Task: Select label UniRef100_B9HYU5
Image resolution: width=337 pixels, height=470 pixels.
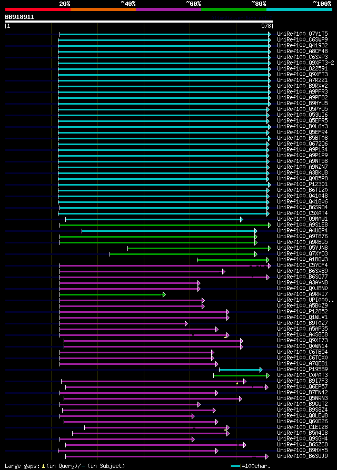Action: (x=302, y=104)
